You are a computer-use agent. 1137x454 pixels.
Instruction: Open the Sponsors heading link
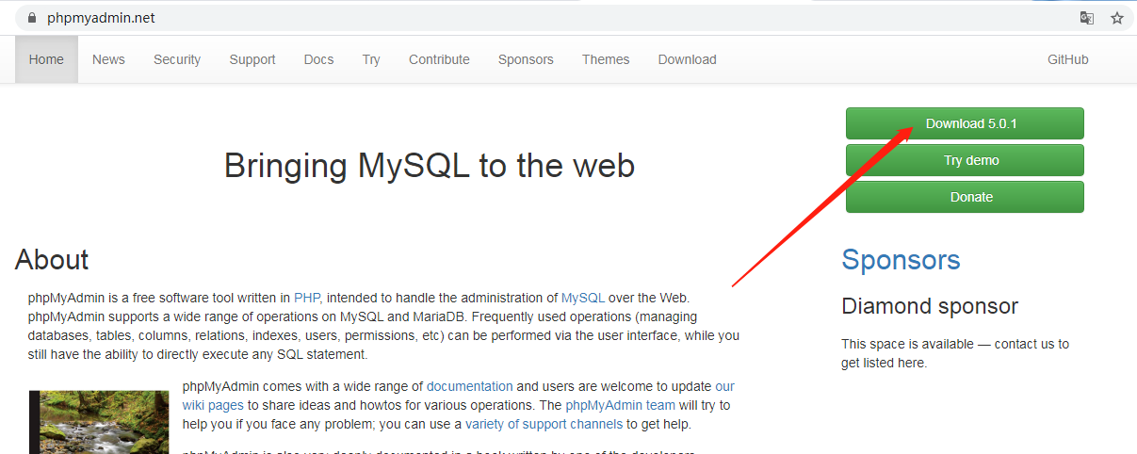coord(901,260)
